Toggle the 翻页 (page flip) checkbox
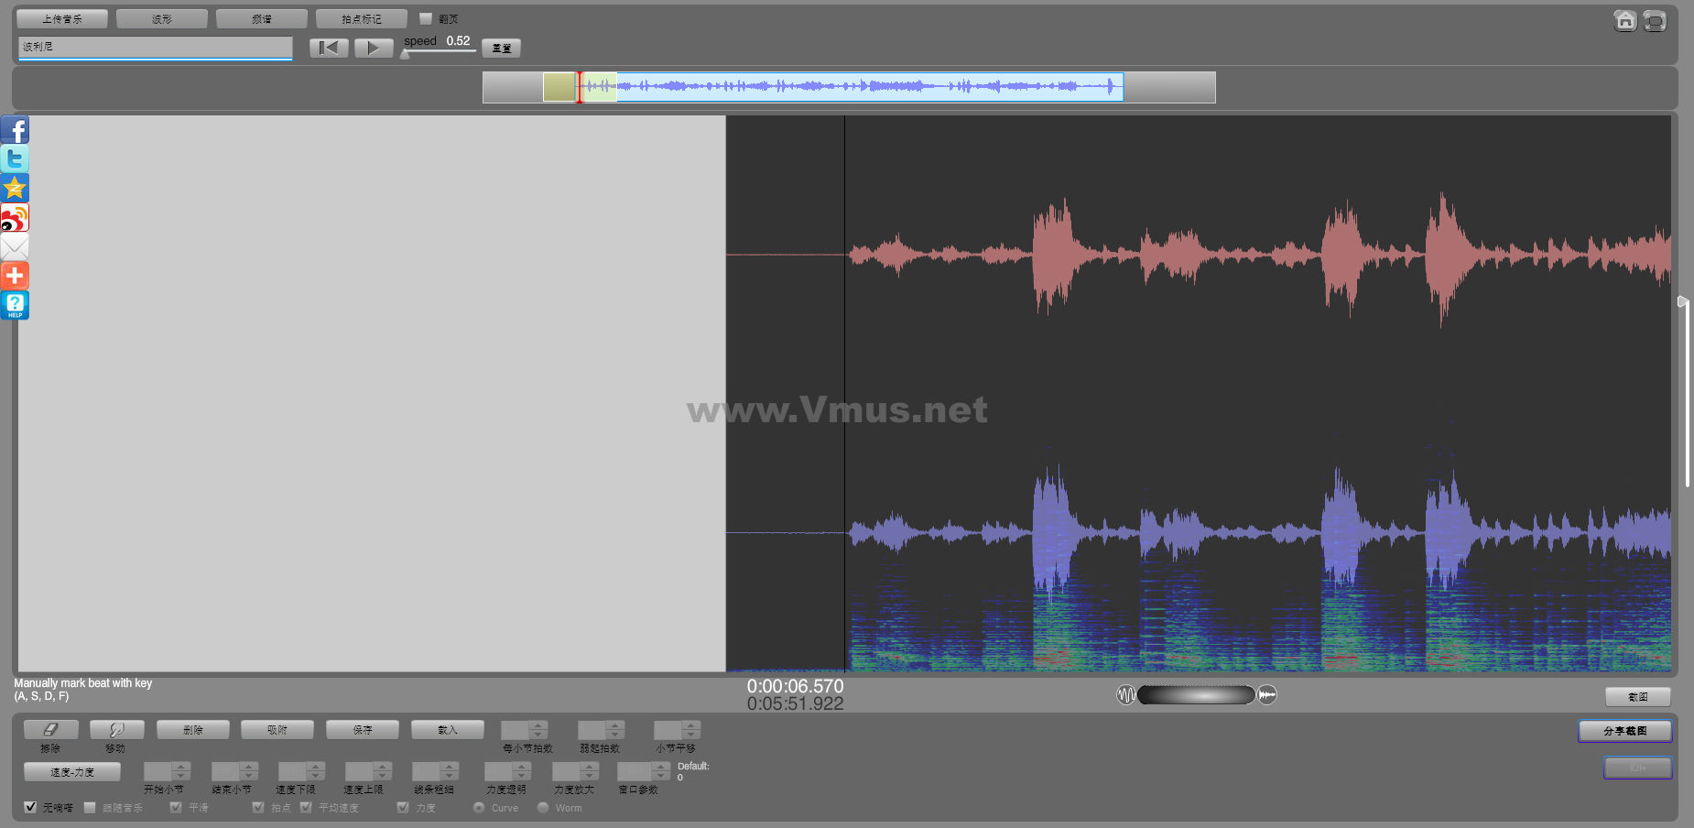Image resolution: width=1694 pixels, height=828 pixels. click(426, 18)
